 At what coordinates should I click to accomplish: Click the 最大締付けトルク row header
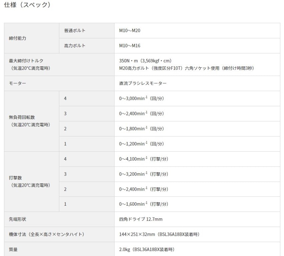point(26,61)
